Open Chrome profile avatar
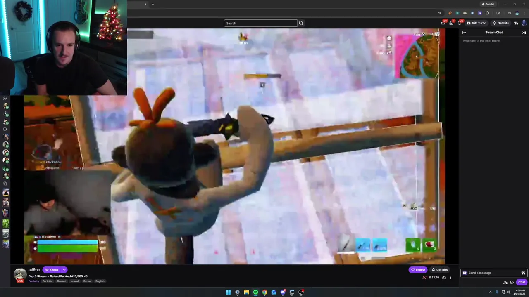Image resolution: width=529 pixels, height=297 pixels. 517,13
